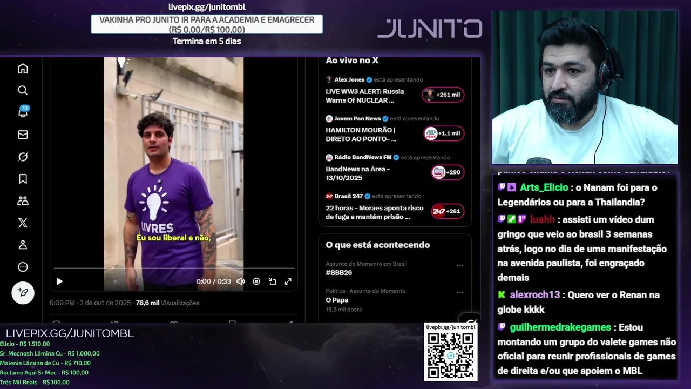This screenshot has width=691, height=389.
Task: Enter fullscreen on the video player
Action: (x=288, y=281)
